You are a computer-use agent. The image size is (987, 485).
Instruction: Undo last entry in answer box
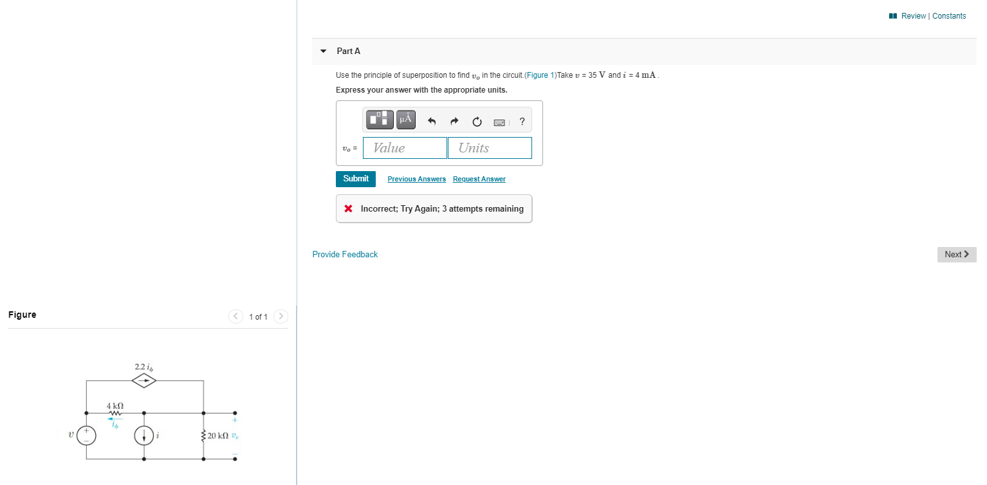click(431, 122)
